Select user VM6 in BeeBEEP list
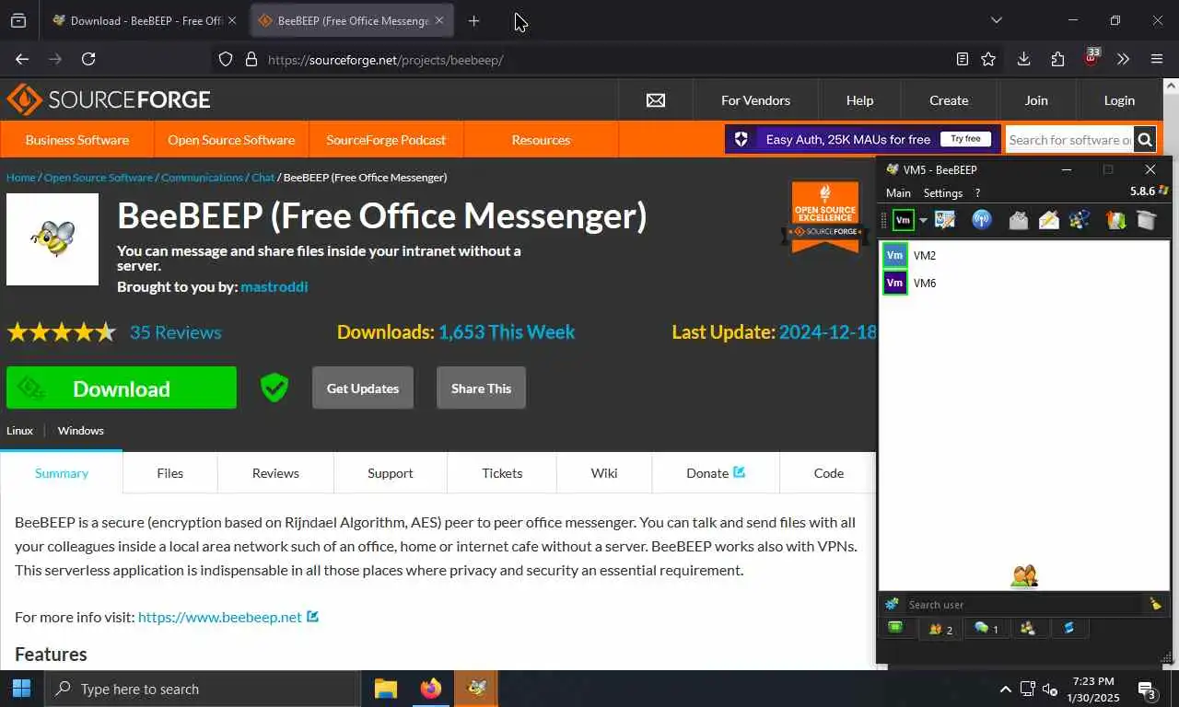1179x707 pixels. pyautogui.click(x=1024, y=283)
